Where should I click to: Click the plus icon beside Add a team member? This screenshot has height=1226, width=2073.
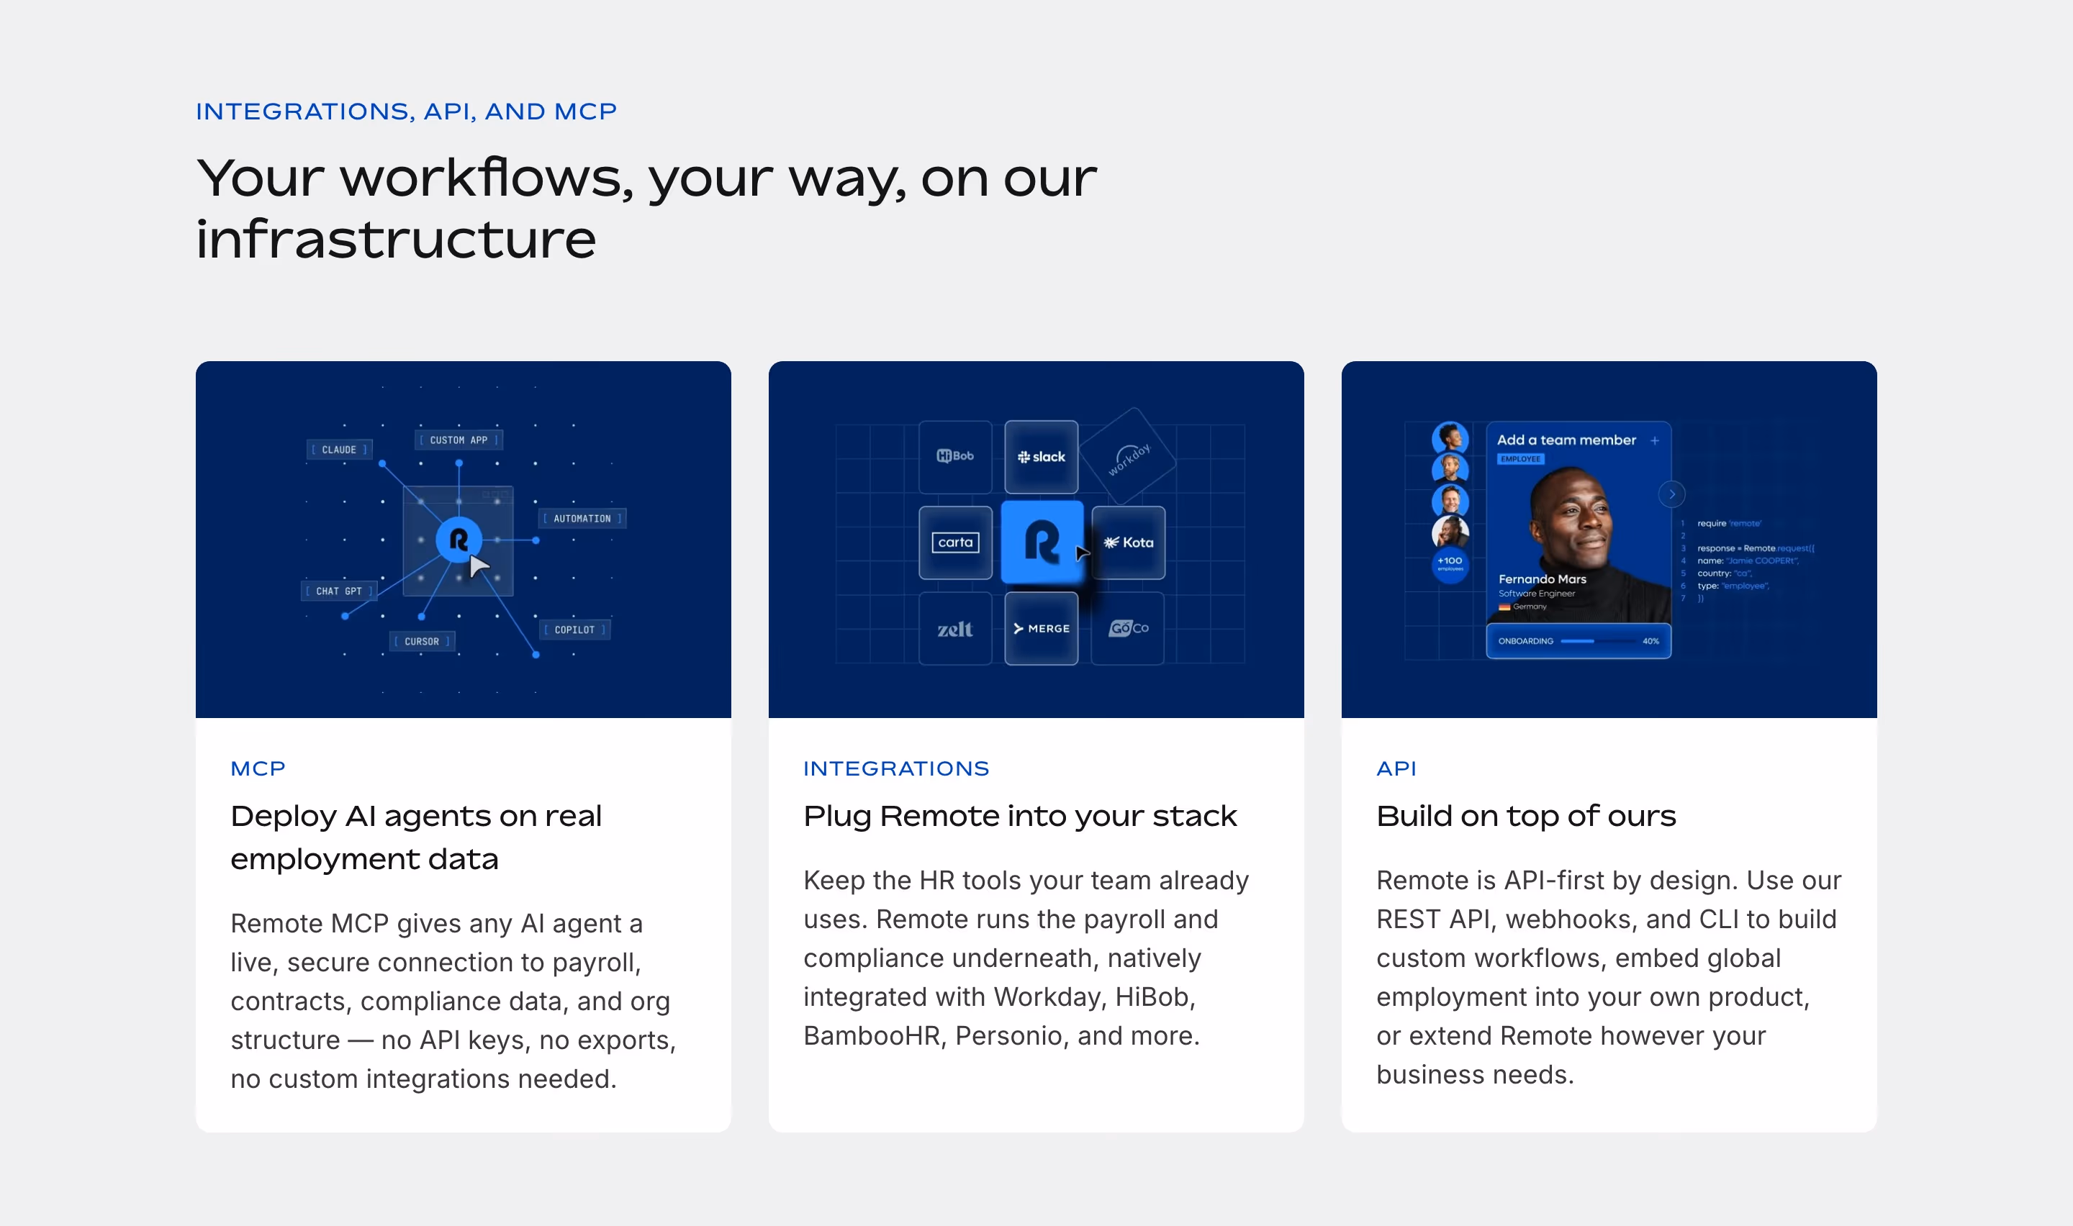coord(1655,440)
